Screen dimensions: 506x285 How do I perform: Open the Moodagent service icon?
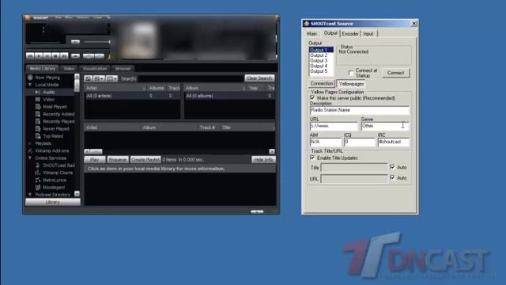coord(38,188)
